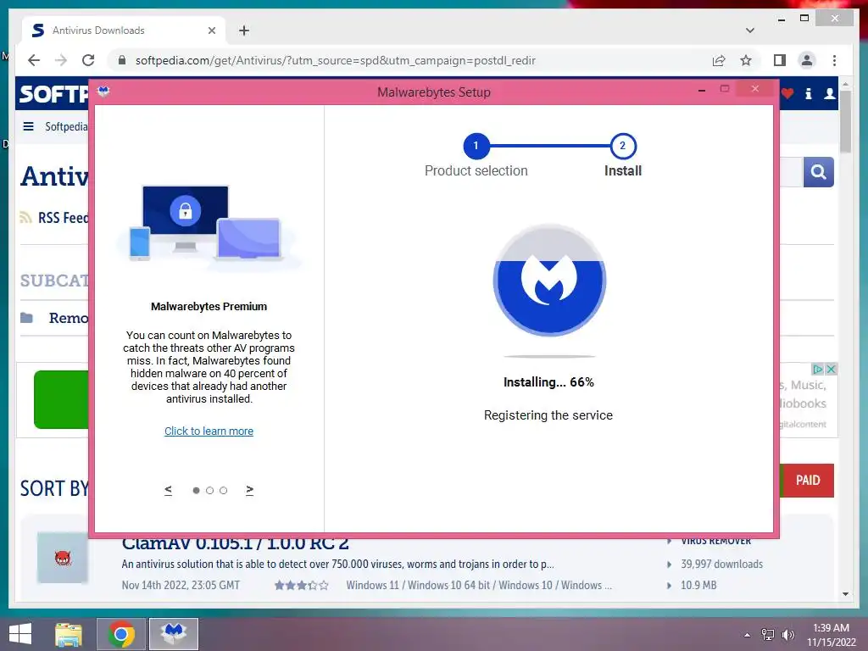This screenshot has width=868, height=651.
Task: Click the '10.9 MB' size text
Action: click(698, 585)
